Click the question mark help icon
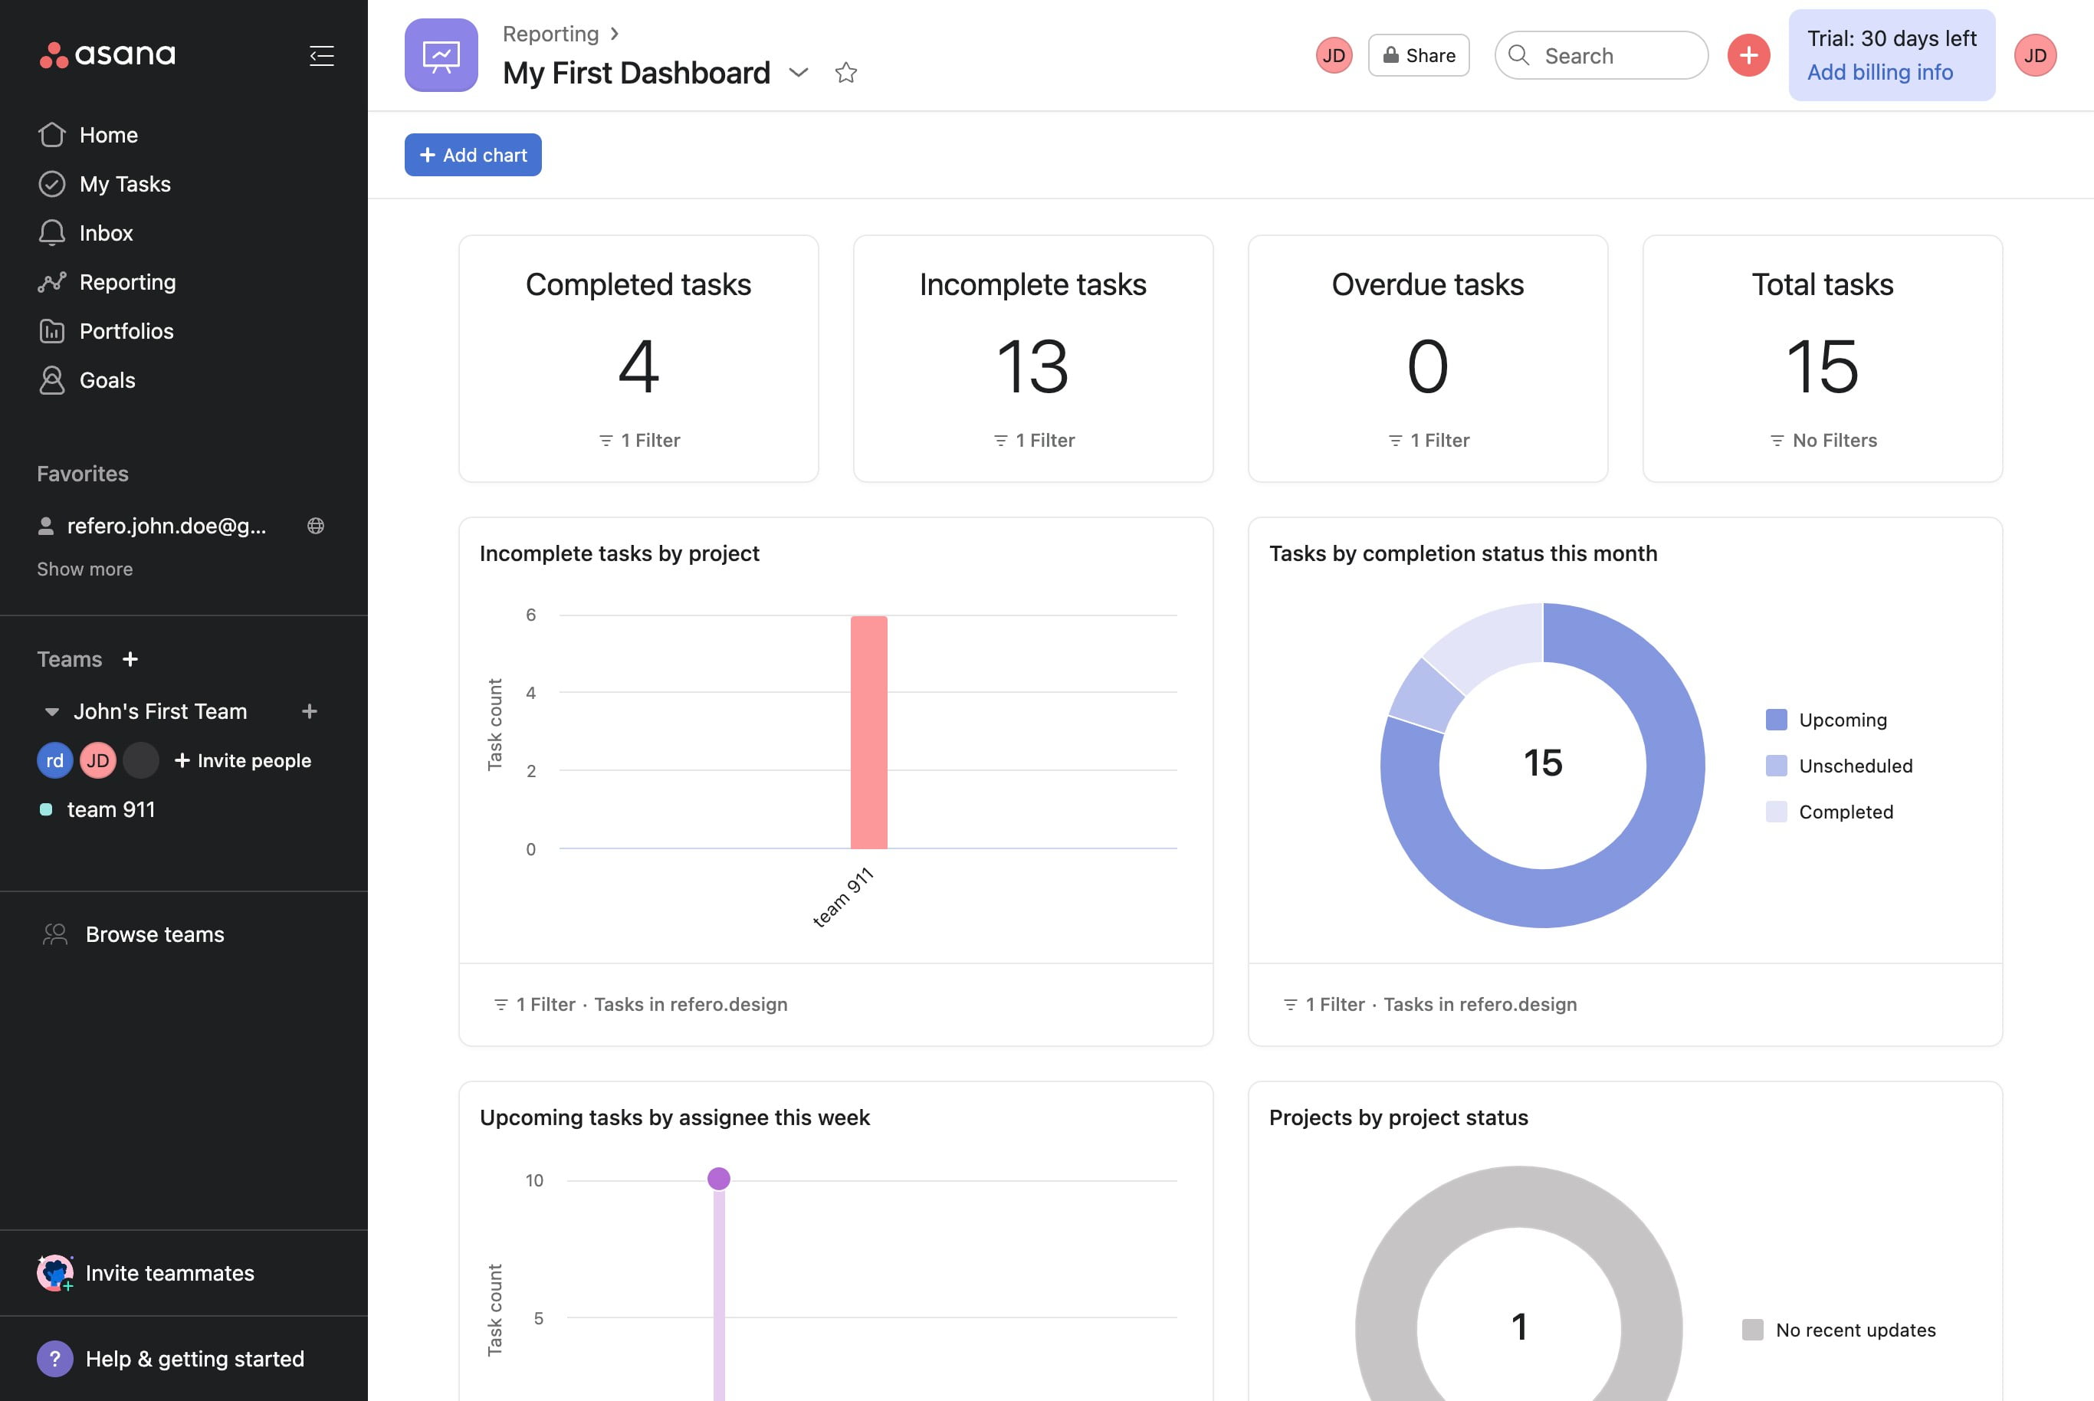Viewport: 2094px width, 1401px height. [x=54, y=1359]
